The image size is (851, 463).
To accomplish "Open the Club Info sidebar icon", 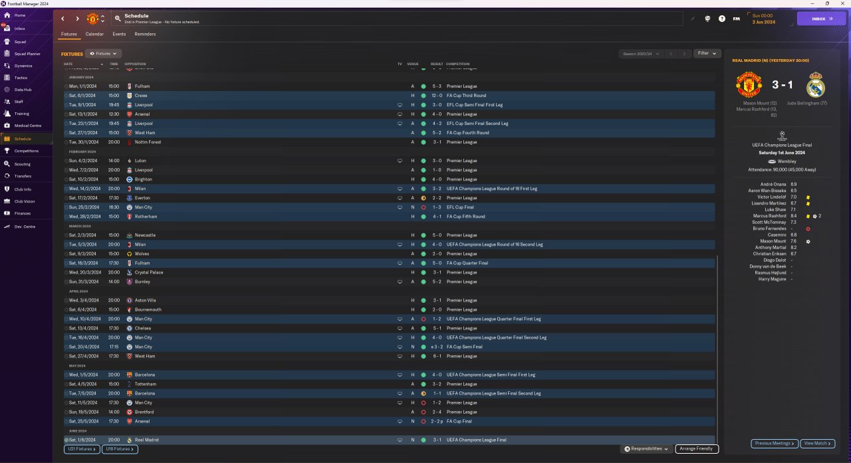I will (x=7, y=189).
